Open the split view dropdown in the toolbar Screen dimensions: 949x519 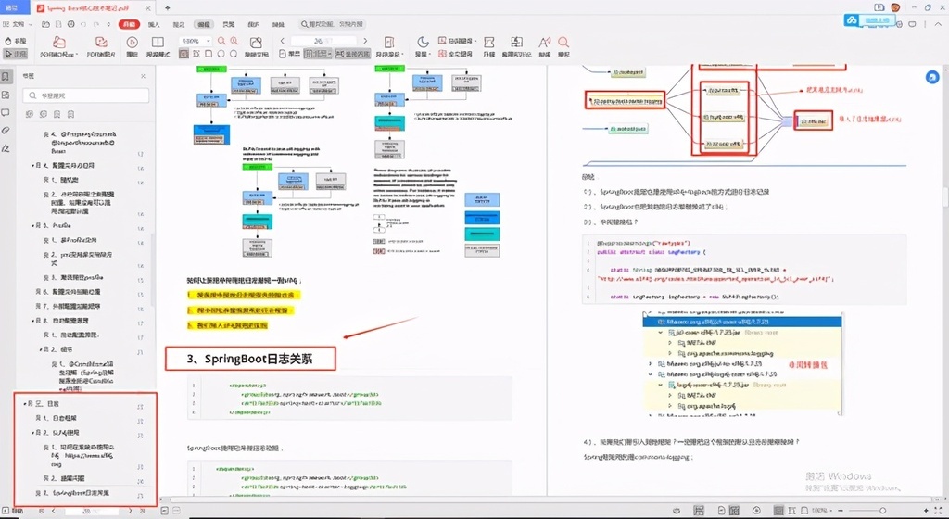(388, 46)
